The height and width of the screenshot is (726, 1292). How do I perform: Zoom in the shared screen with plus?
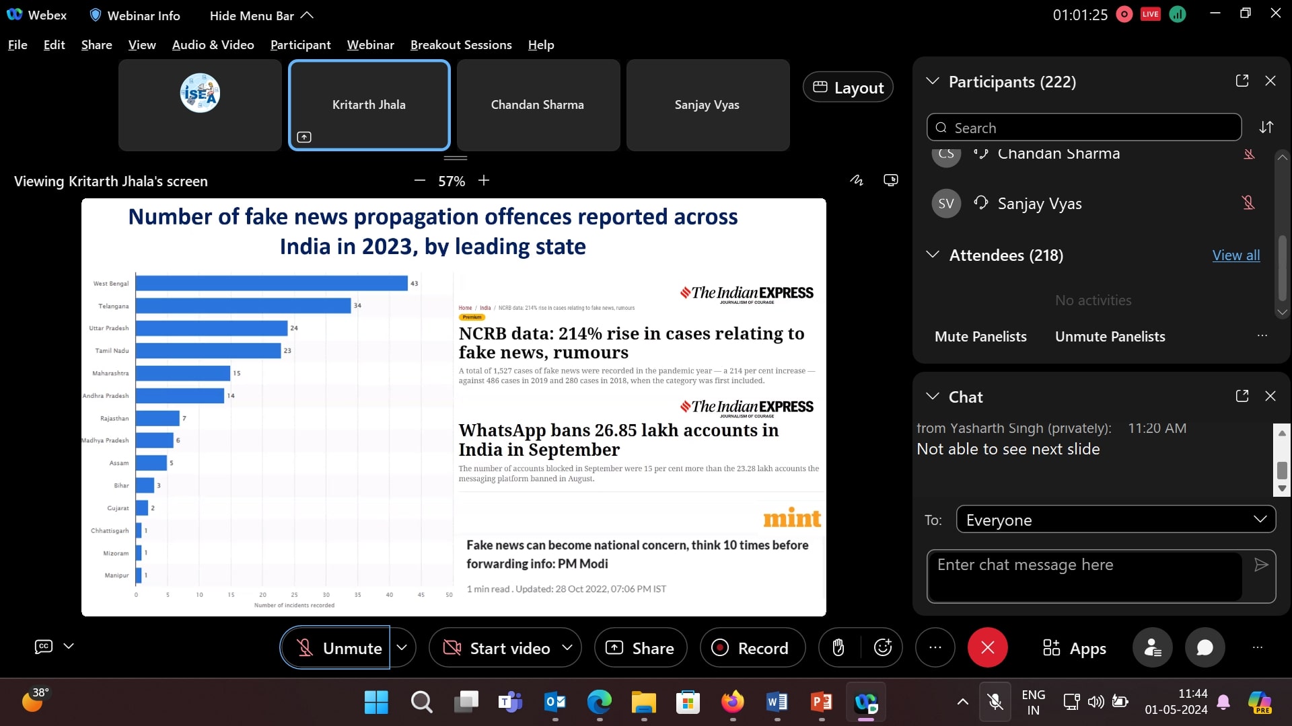484,180
